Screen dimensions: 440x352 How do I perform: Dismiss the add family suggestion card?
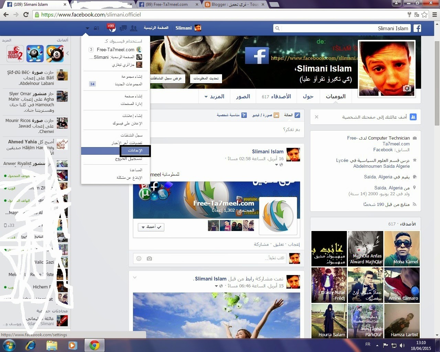coord(317,117)
